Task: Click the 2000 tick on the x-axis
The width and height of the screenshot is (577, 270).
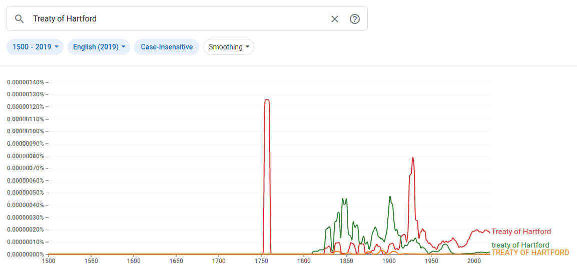Action: click(474, 261)
